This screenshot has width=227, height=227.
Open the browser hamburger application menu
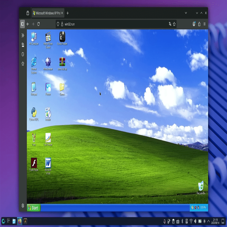[x=204, y=24]
